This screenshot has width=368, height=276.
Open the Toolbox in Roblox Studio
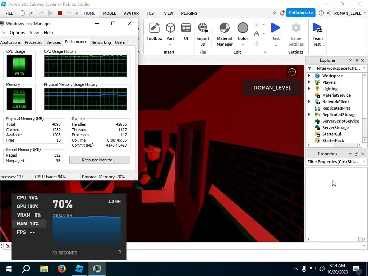[x=154, y=32]
